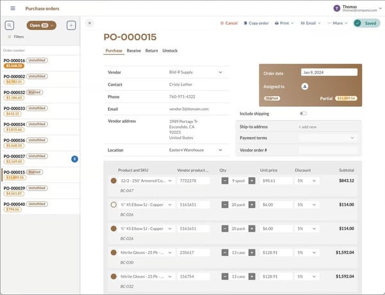Click the blue badge on PO-000037
The width and height of the screenshot is (385, 295).
(x=74, y=159)
